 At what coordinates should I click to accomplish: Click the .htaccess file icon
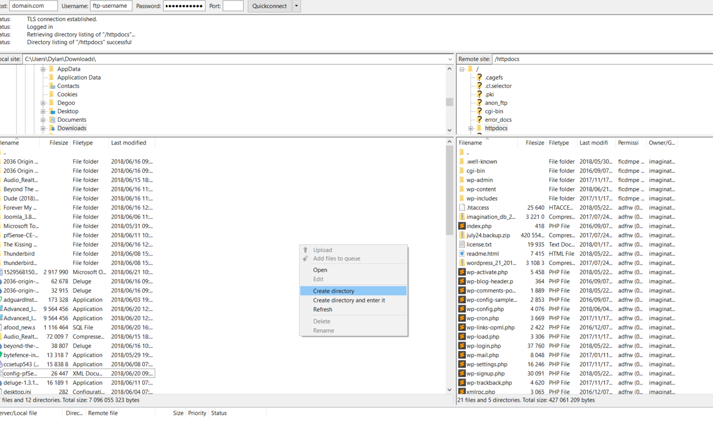click(x=462, y=208)
